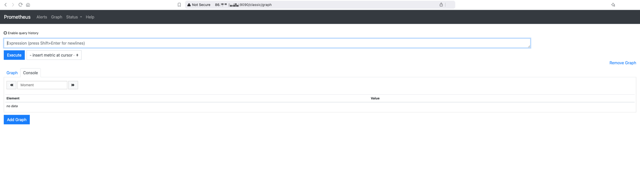The width and height of the screenshot is (640, 181).
Task: Step the evaluation time forward
Action: coord(73,85)
